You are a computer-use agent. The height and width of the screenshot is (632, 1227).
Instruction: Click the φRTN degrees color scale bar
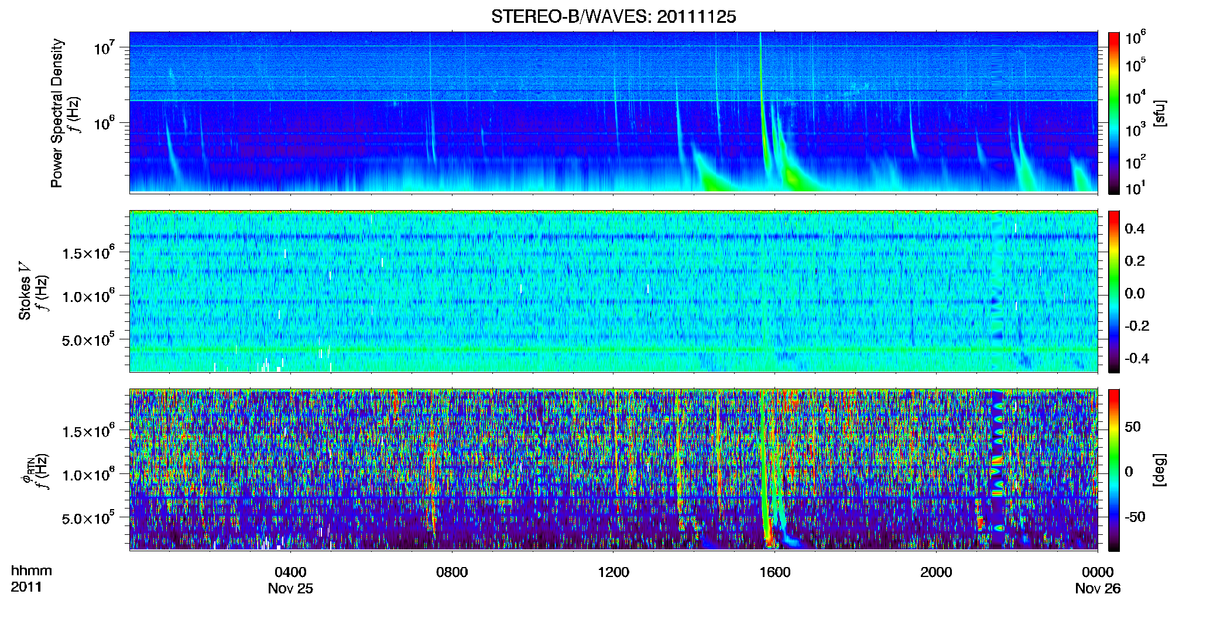tap(1114, 470)
